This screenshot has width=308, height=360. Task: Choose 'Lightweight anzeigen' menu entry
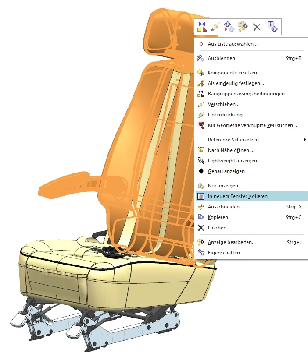coord(251,161)
